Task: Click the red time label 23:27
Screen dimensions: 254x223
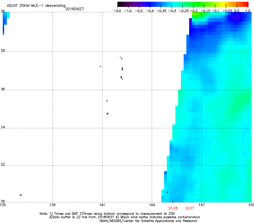Action: tap(190, 208)
